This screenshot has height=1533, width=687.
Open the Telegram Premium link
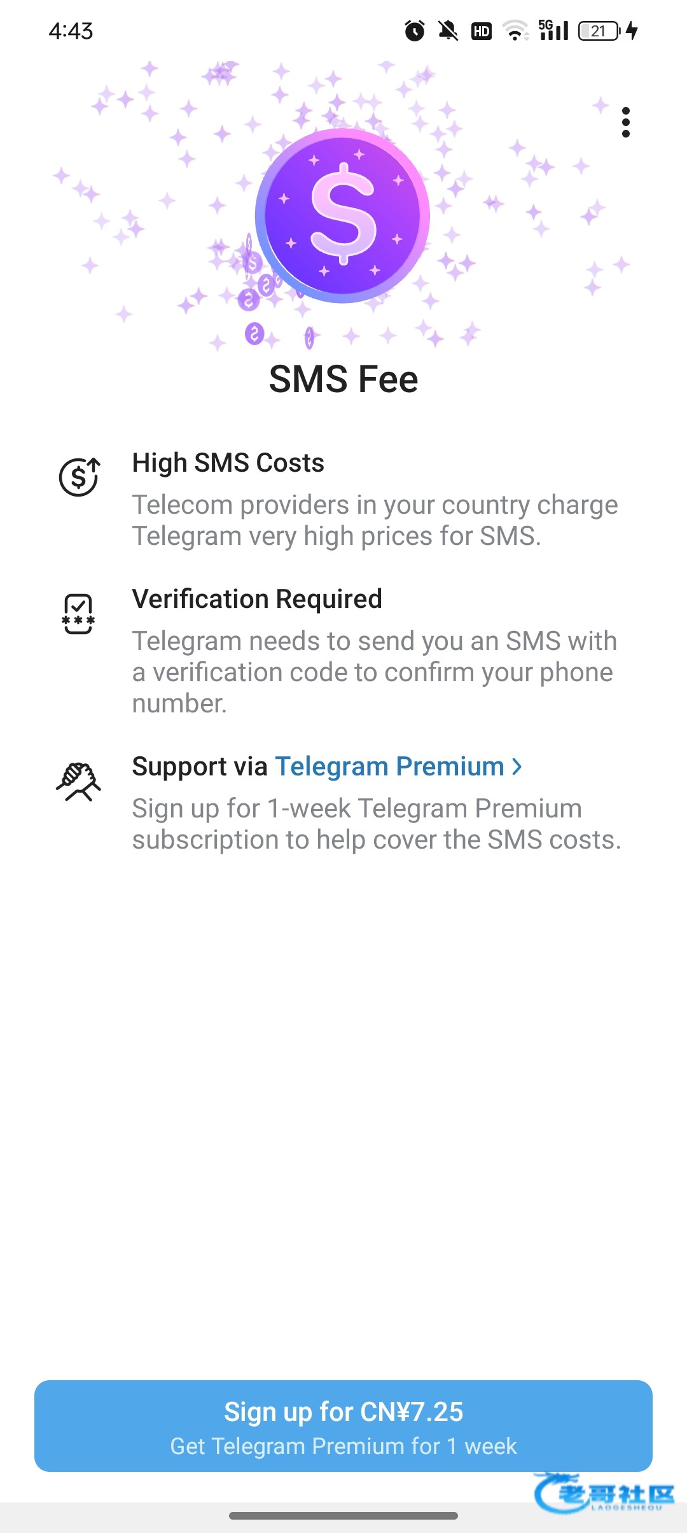[x=389, y=766]
